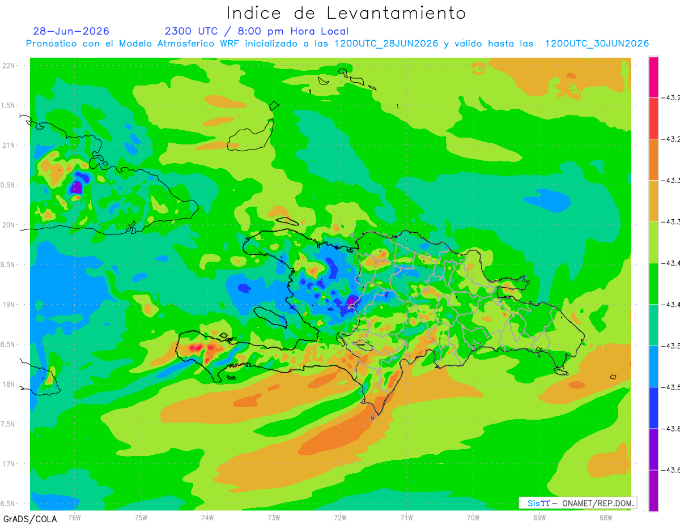This screenshot has height=525, width=680.
Task: Click the "71W" longitude label
Action: coord(406,517)
